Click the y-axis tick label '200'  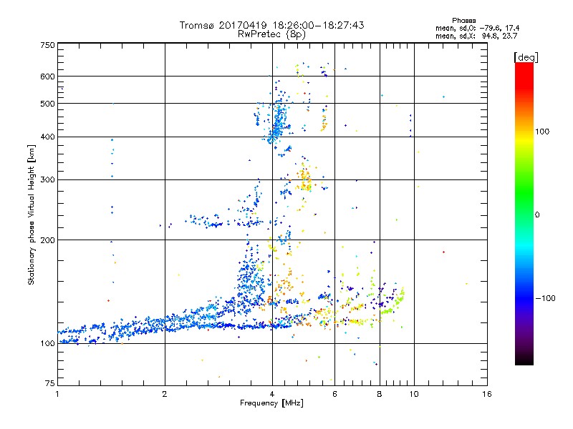click(x=47, y=240)
